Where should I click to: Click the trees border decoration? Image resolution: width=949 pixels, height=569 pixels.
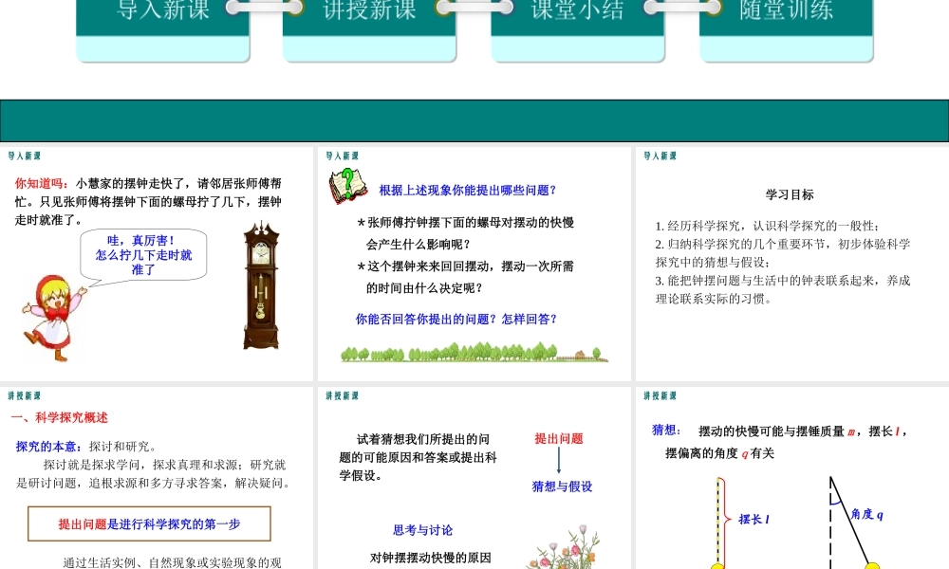tap(473, 353)
